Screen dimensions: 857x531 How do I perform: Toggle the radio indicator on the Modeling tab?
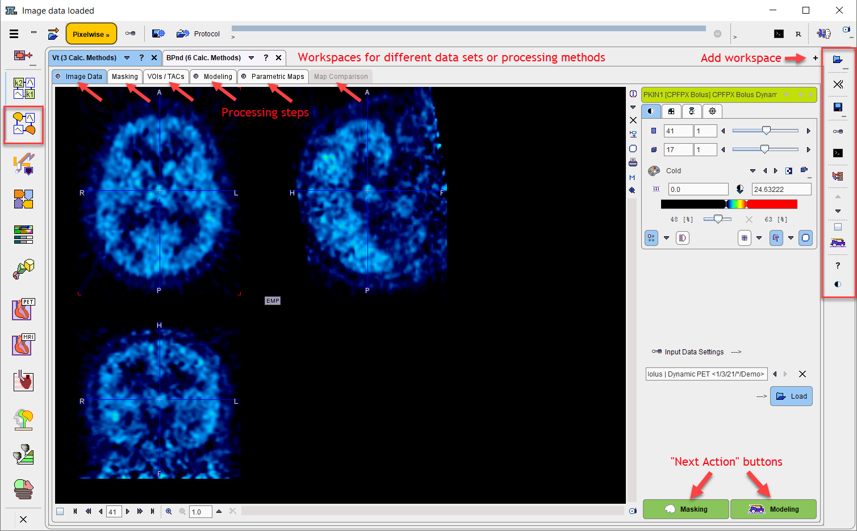click(x=196, y=76)
